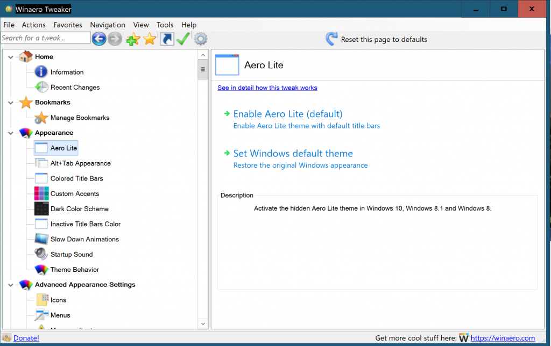Click the Home house icon in tree
This screenshot has height=346, width=551.
(x=26, y=56)
